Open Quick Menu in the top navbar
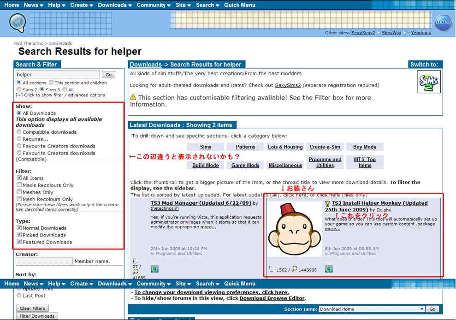Image resolution: width=456 pixels, height=320 pixels. pyautogui.click(x=240, y=5)
